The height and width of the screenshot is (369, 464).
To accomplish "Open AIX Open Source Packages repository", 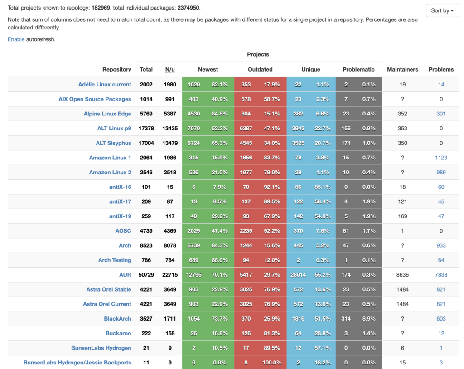I will pyautogui.click(x=95, y=99).
